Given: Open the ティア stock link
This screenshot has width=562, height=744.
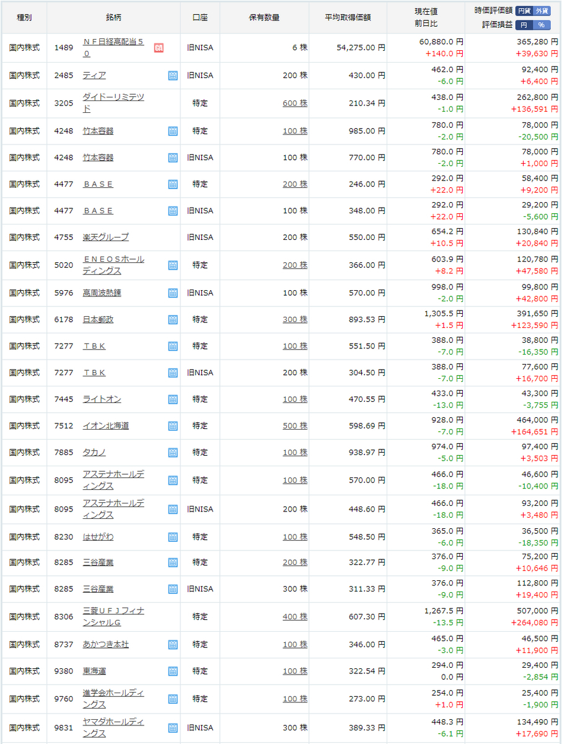Looking at the screenshot, I should click(x=94, y=76).
